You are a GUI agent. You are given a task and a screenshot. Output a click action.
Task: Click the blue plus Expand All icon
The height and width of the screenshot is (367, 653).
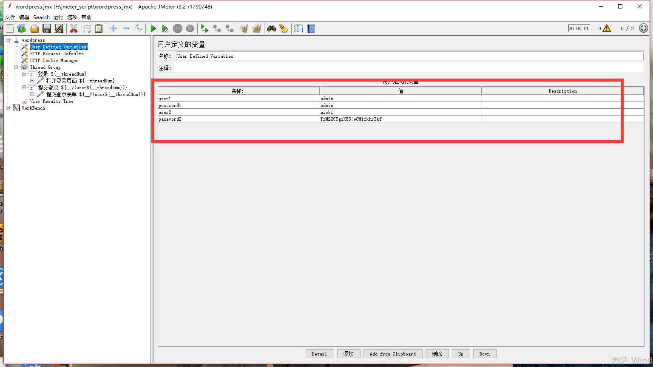pos(114,28)
